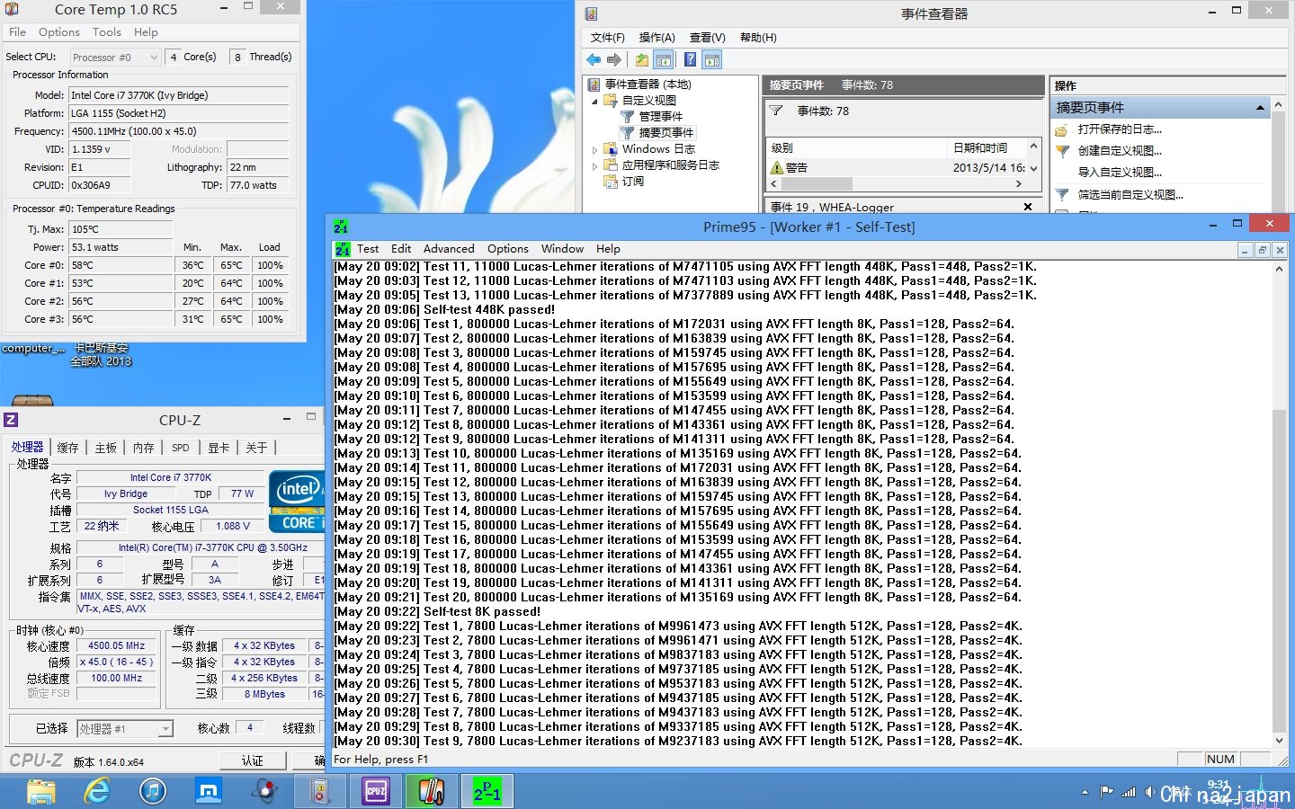Click the filter funnel icon beside 事件数: 78
This screenshot has width=1295, height=809.
pyautogui.click(x=776, y=111)
